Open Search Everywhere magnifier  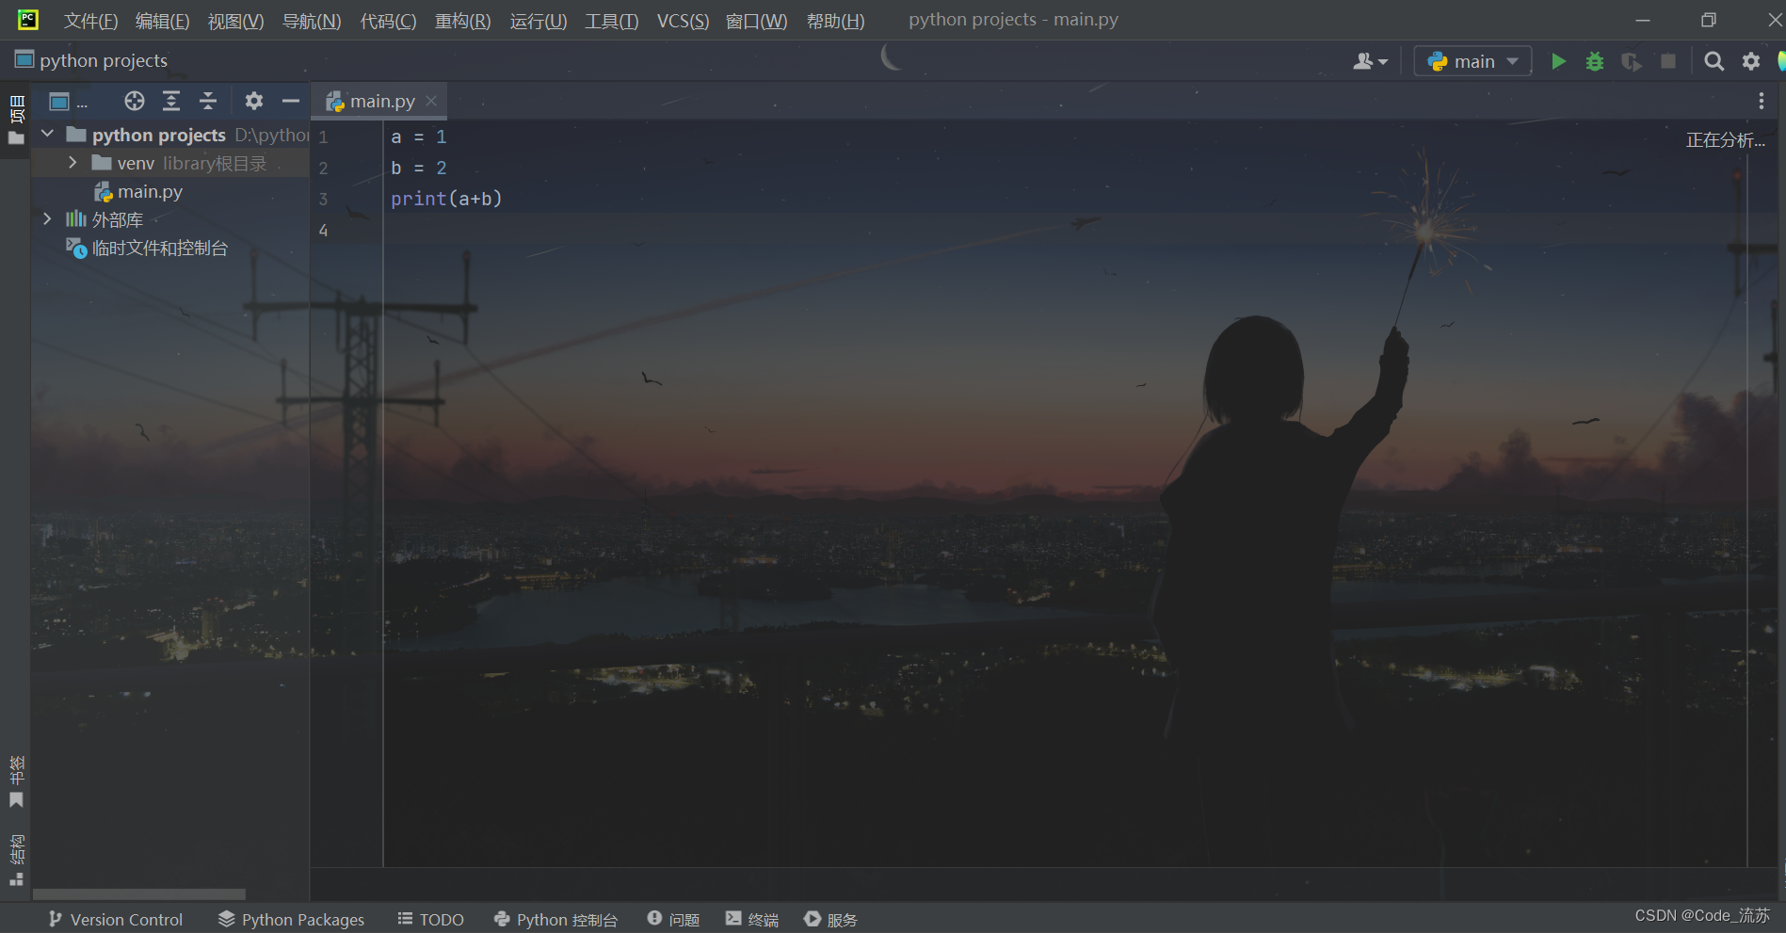[x=1714, y=61]
